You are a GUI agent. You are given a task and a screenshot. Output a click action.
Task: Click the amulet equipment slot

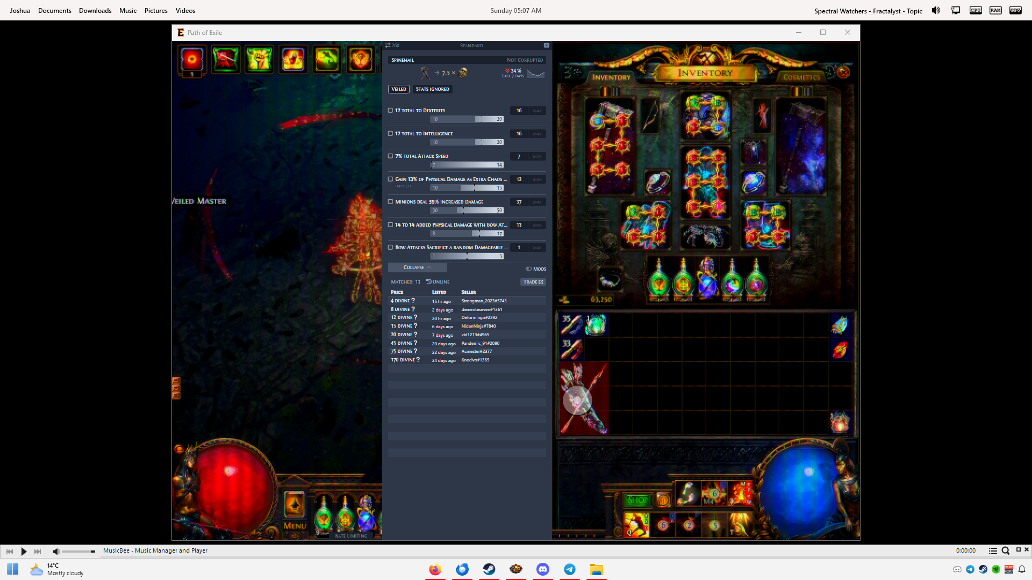753,153
